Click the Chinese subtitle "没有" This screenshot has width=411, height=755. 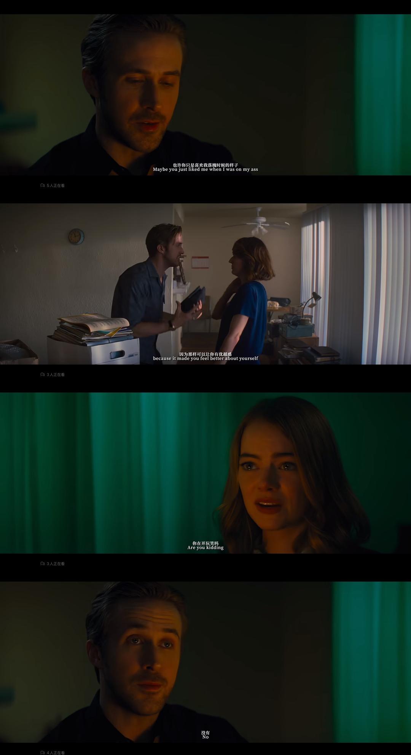click(x=205, y=733)
